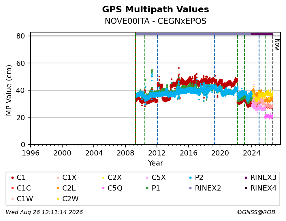The width and height of the screenshot is (286, 221).
Task: Click the C5Q legend entry
Action: tap(112, 188)
